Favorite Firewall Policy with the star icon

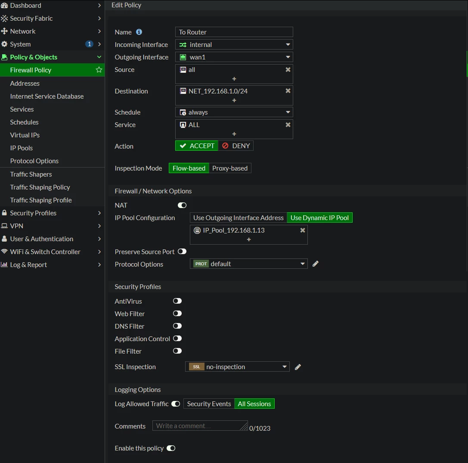(99, 70)
